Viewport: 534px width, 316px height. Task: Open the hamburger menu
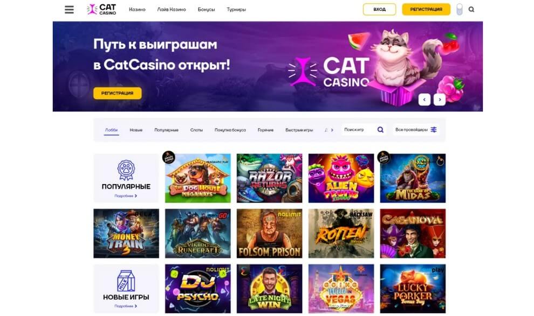point(69,10)
